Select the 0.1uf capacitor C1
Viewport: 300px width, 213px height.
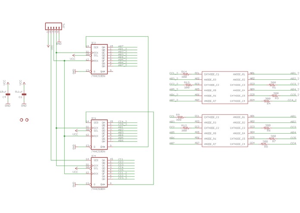pyautogui.click(x=24, y=94)
